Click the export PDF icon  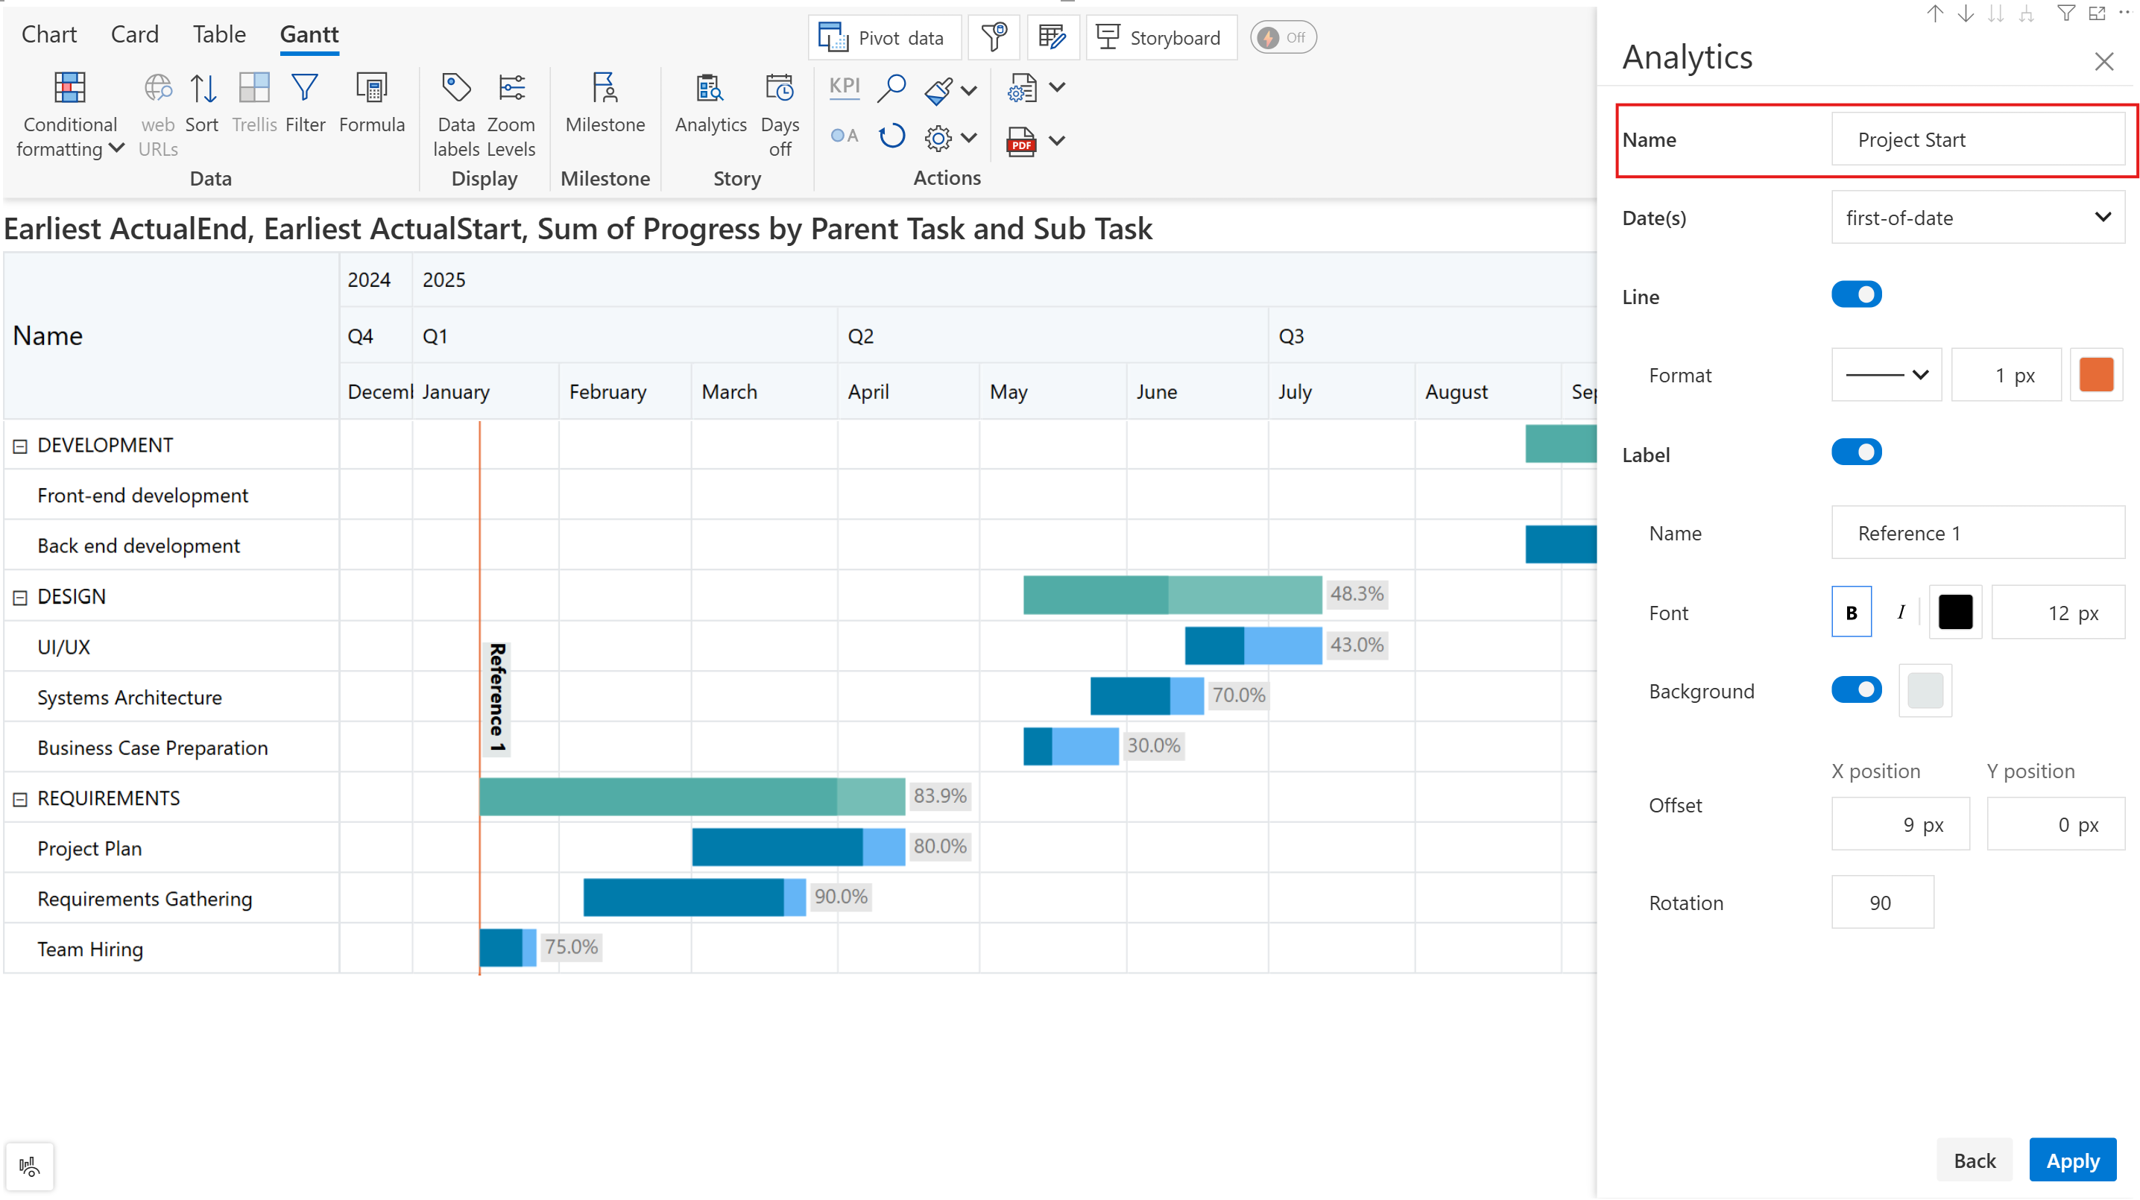(x=1021, y=142)
